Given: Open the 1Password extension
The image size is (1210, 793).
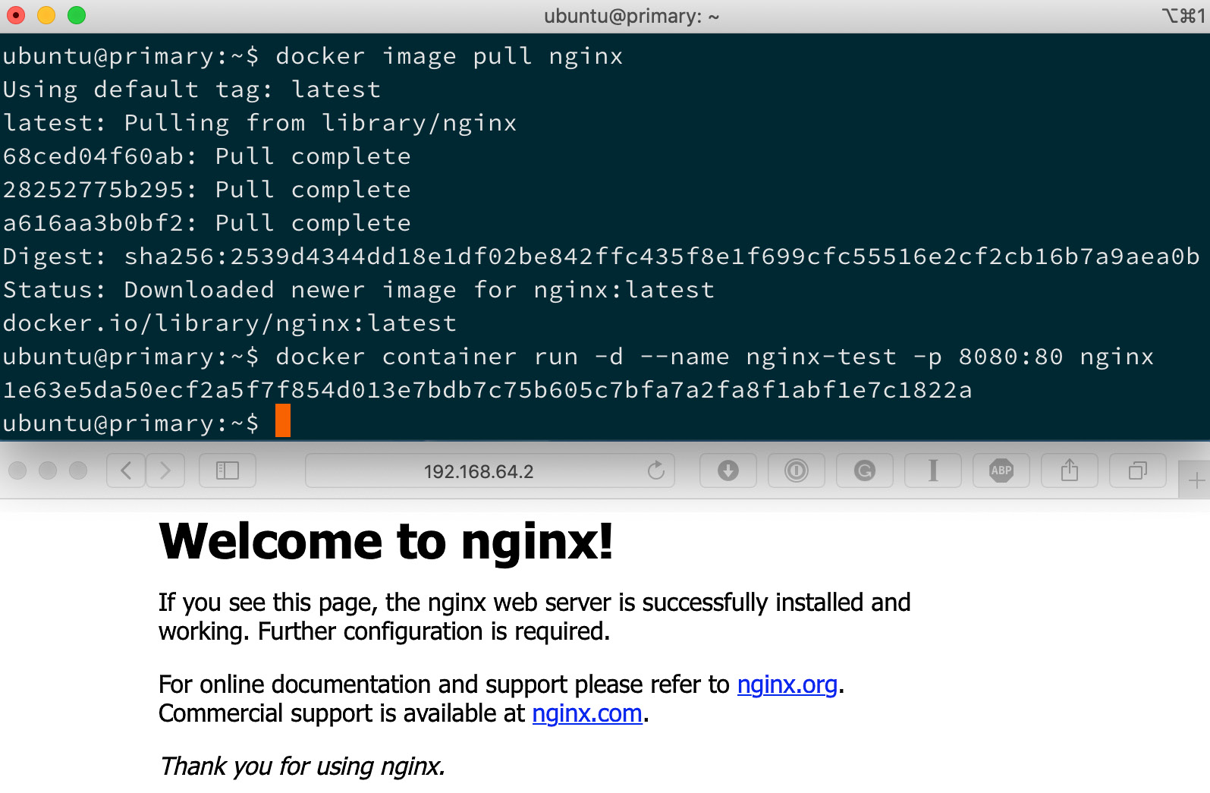Looking at the screenshot, I should [797, 471].
